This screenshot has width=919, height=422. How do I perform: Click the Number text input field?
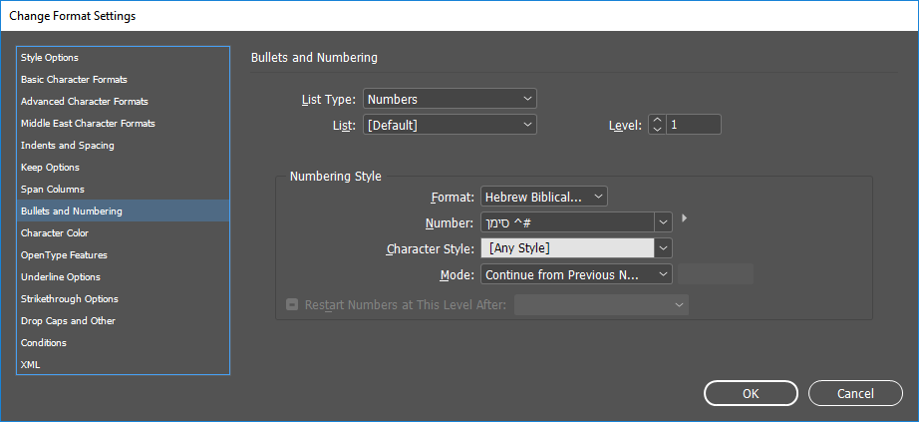pos(567,221)
